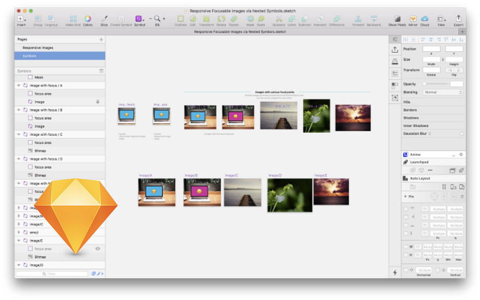480x300 pixels.
Task: Collapse the Image with focus / C group
Action: tap(19, 134)
